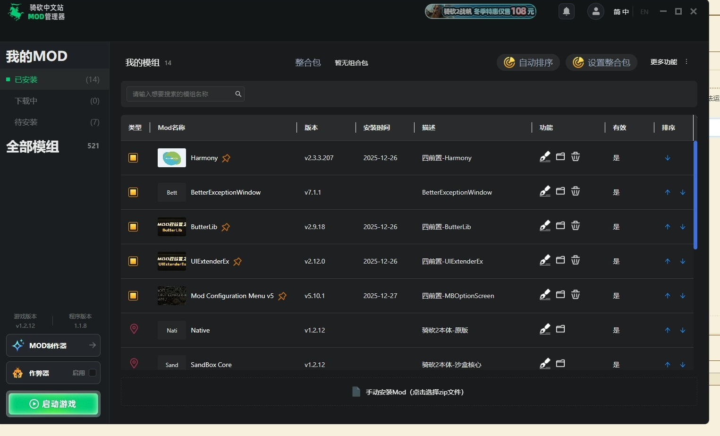
Task: Open the notification bell
Action: 567,11
